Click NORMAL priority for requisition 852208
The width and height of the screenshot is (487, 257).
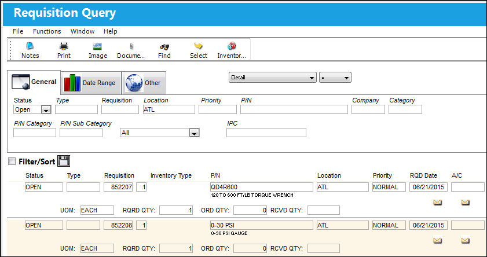389,225
